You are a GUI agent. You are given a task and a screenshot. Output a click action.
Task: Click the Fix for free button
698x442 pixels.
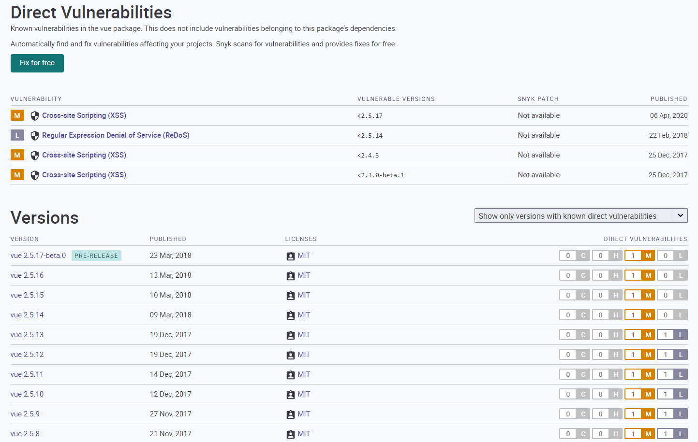37,63
